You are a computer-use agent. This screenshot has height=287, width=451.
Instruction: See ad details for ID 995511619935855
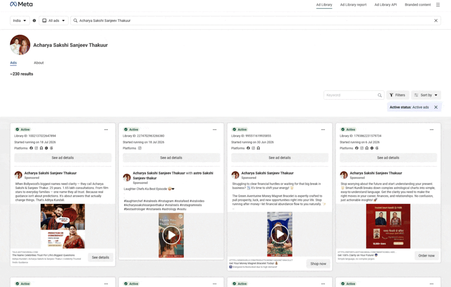(280, 158)
